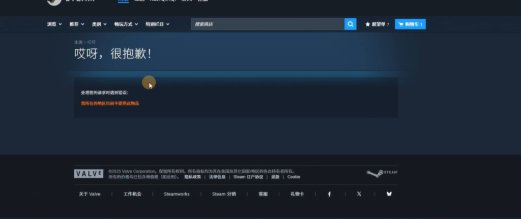This screenshot has width=521, height=219.
Task: Open the Facebook icon in footer
Action: point(329,194)
